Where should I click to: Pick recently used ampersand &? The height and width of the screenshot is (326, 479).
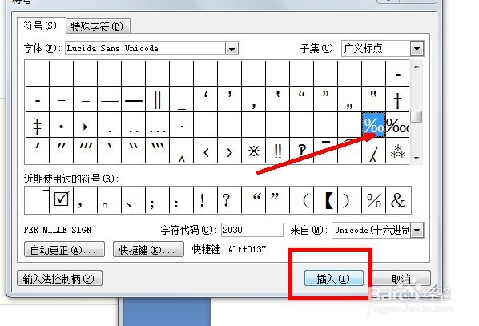pyautogui.click(x=398, y=200)
